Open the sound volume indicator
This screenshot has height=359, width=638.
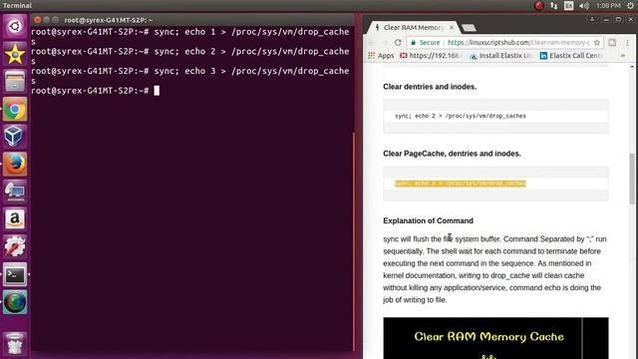coord(584,6)
